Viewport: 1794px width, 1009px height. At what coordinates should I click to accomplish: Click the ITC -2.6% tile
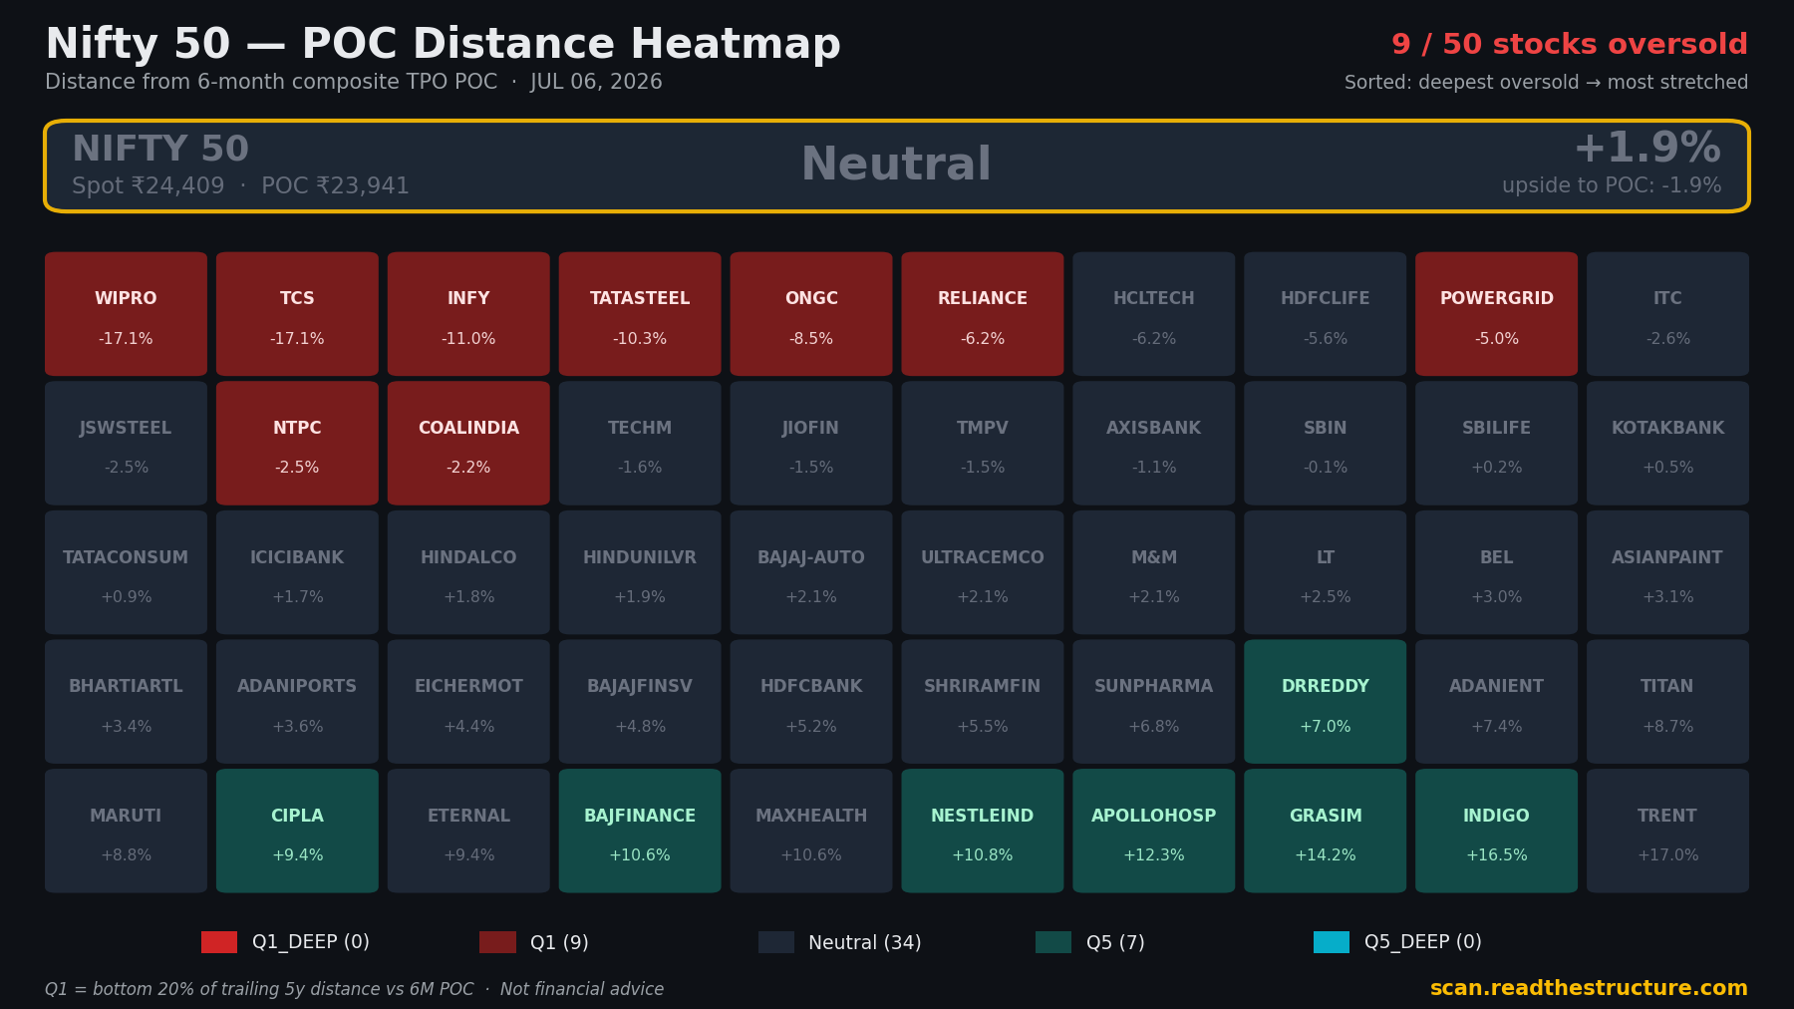click(1668, 314)
